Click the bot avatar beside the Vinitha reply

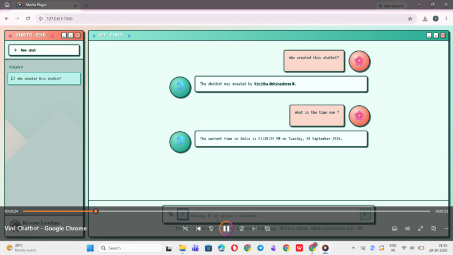coord(180,87)
